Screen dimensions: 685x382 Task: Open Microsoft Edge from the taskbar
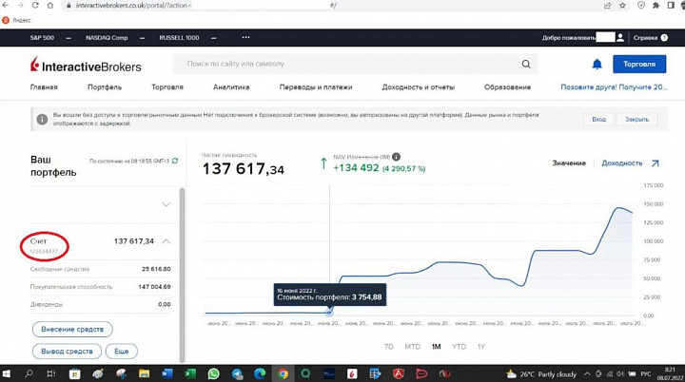(x=260, y=373)
